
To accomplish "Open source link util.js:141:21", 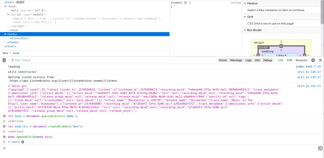I will (x=309, y=86).
